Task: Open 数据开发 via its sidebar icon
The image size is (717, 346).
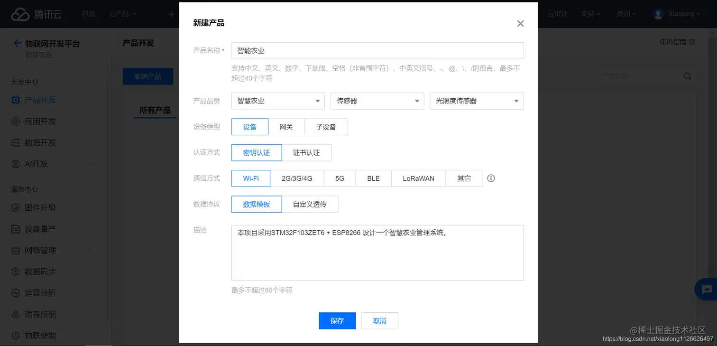Action: (x=16, y=142)
